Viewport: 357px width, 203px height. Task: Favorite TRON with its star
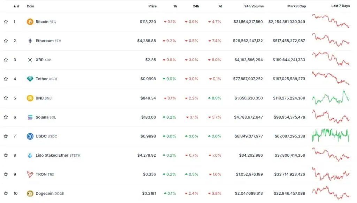click(x=6, y=174)
